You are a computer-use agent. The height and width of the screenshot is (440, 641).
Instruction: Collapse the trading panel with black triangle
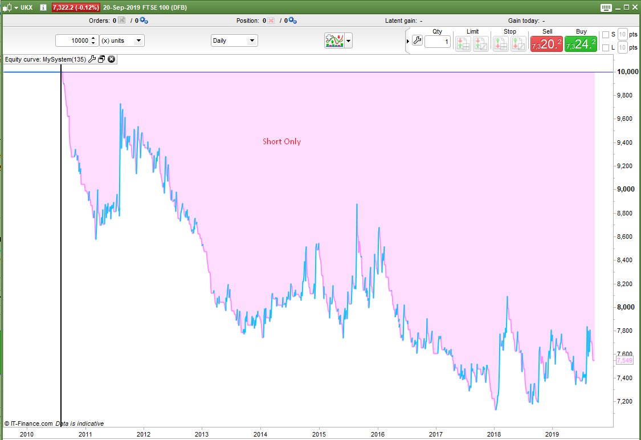407,41
